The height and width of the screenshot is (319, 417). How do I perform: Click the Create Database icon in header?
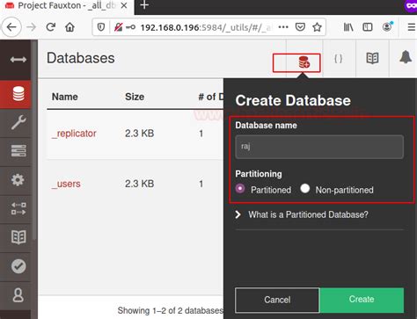click(304, 62)
